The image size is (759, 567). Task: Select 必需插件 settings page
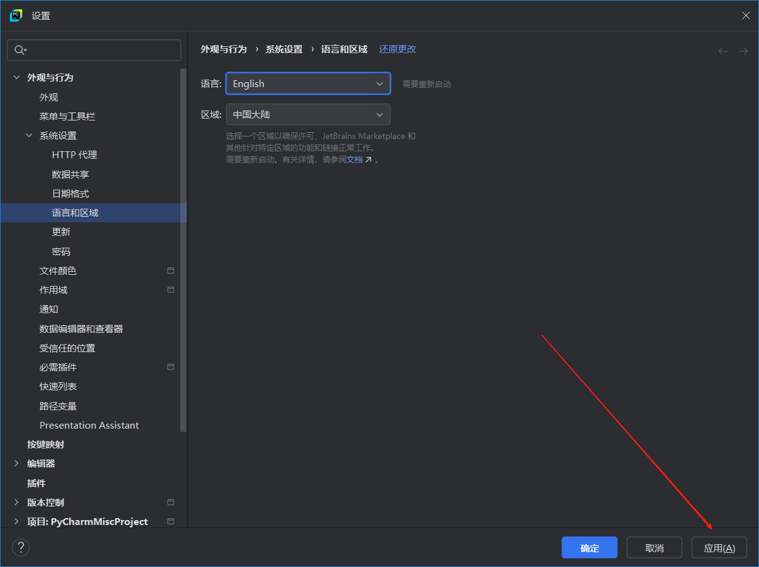pyautogui.click(x=58, y=367)
